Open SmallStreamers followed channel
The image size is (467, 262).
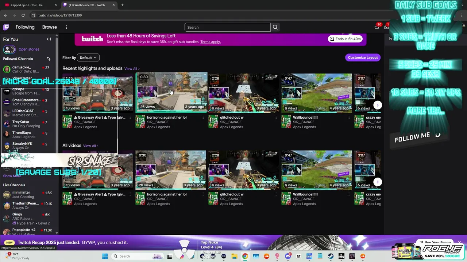pyautogui.click(x=28, y=102)
